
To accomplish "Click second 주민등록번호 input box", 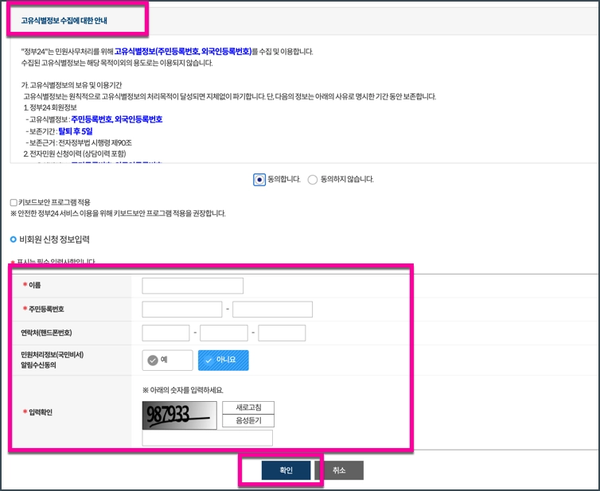I will 272,310.
